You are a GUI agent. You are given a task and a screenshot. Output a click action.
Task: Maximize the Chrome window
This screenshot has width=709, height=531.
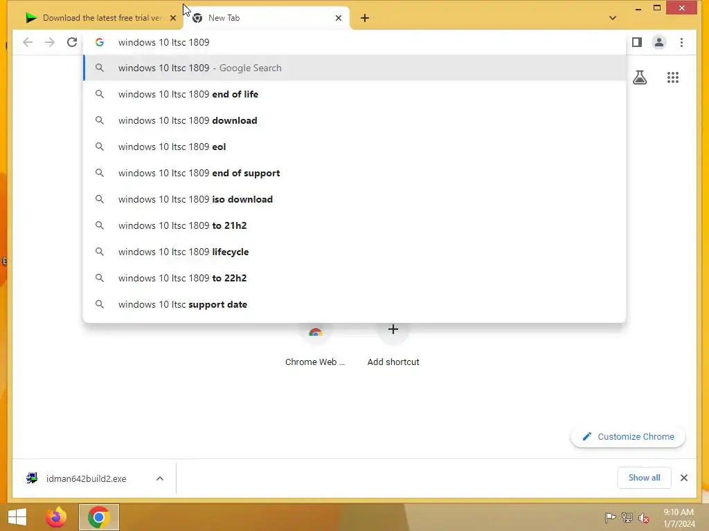click(657, 8)
